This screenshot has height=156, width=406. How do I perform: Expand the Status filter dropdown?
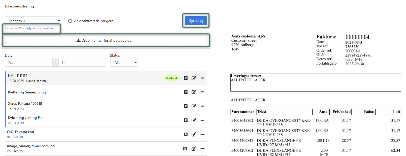124,63
